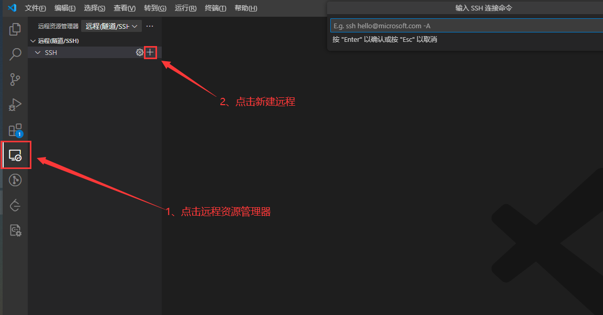This screenshot has width=603, height=315.
Task: Click the VS Code logo in the title bar
Action: tap(13, 8)
